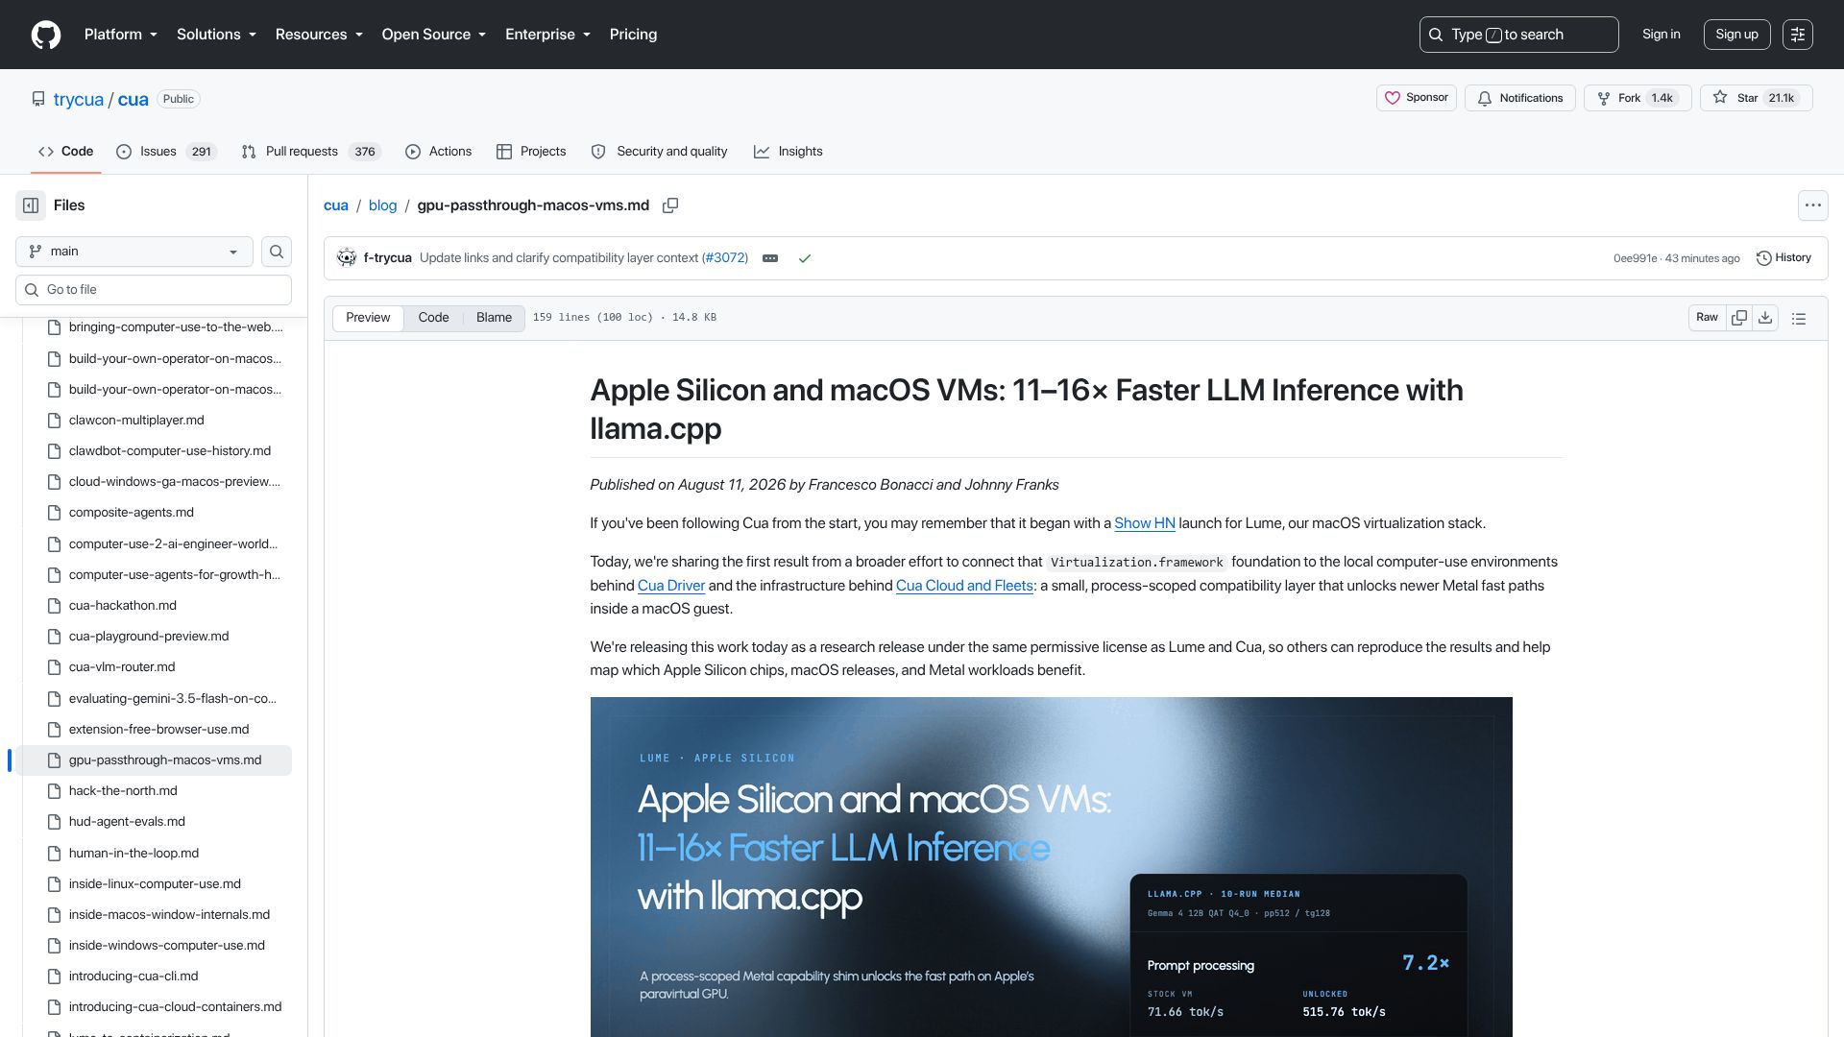Image resolution: width=1844 pixels, height=1037 pixels.
Task: View the green check commit status
Action: 805,258
